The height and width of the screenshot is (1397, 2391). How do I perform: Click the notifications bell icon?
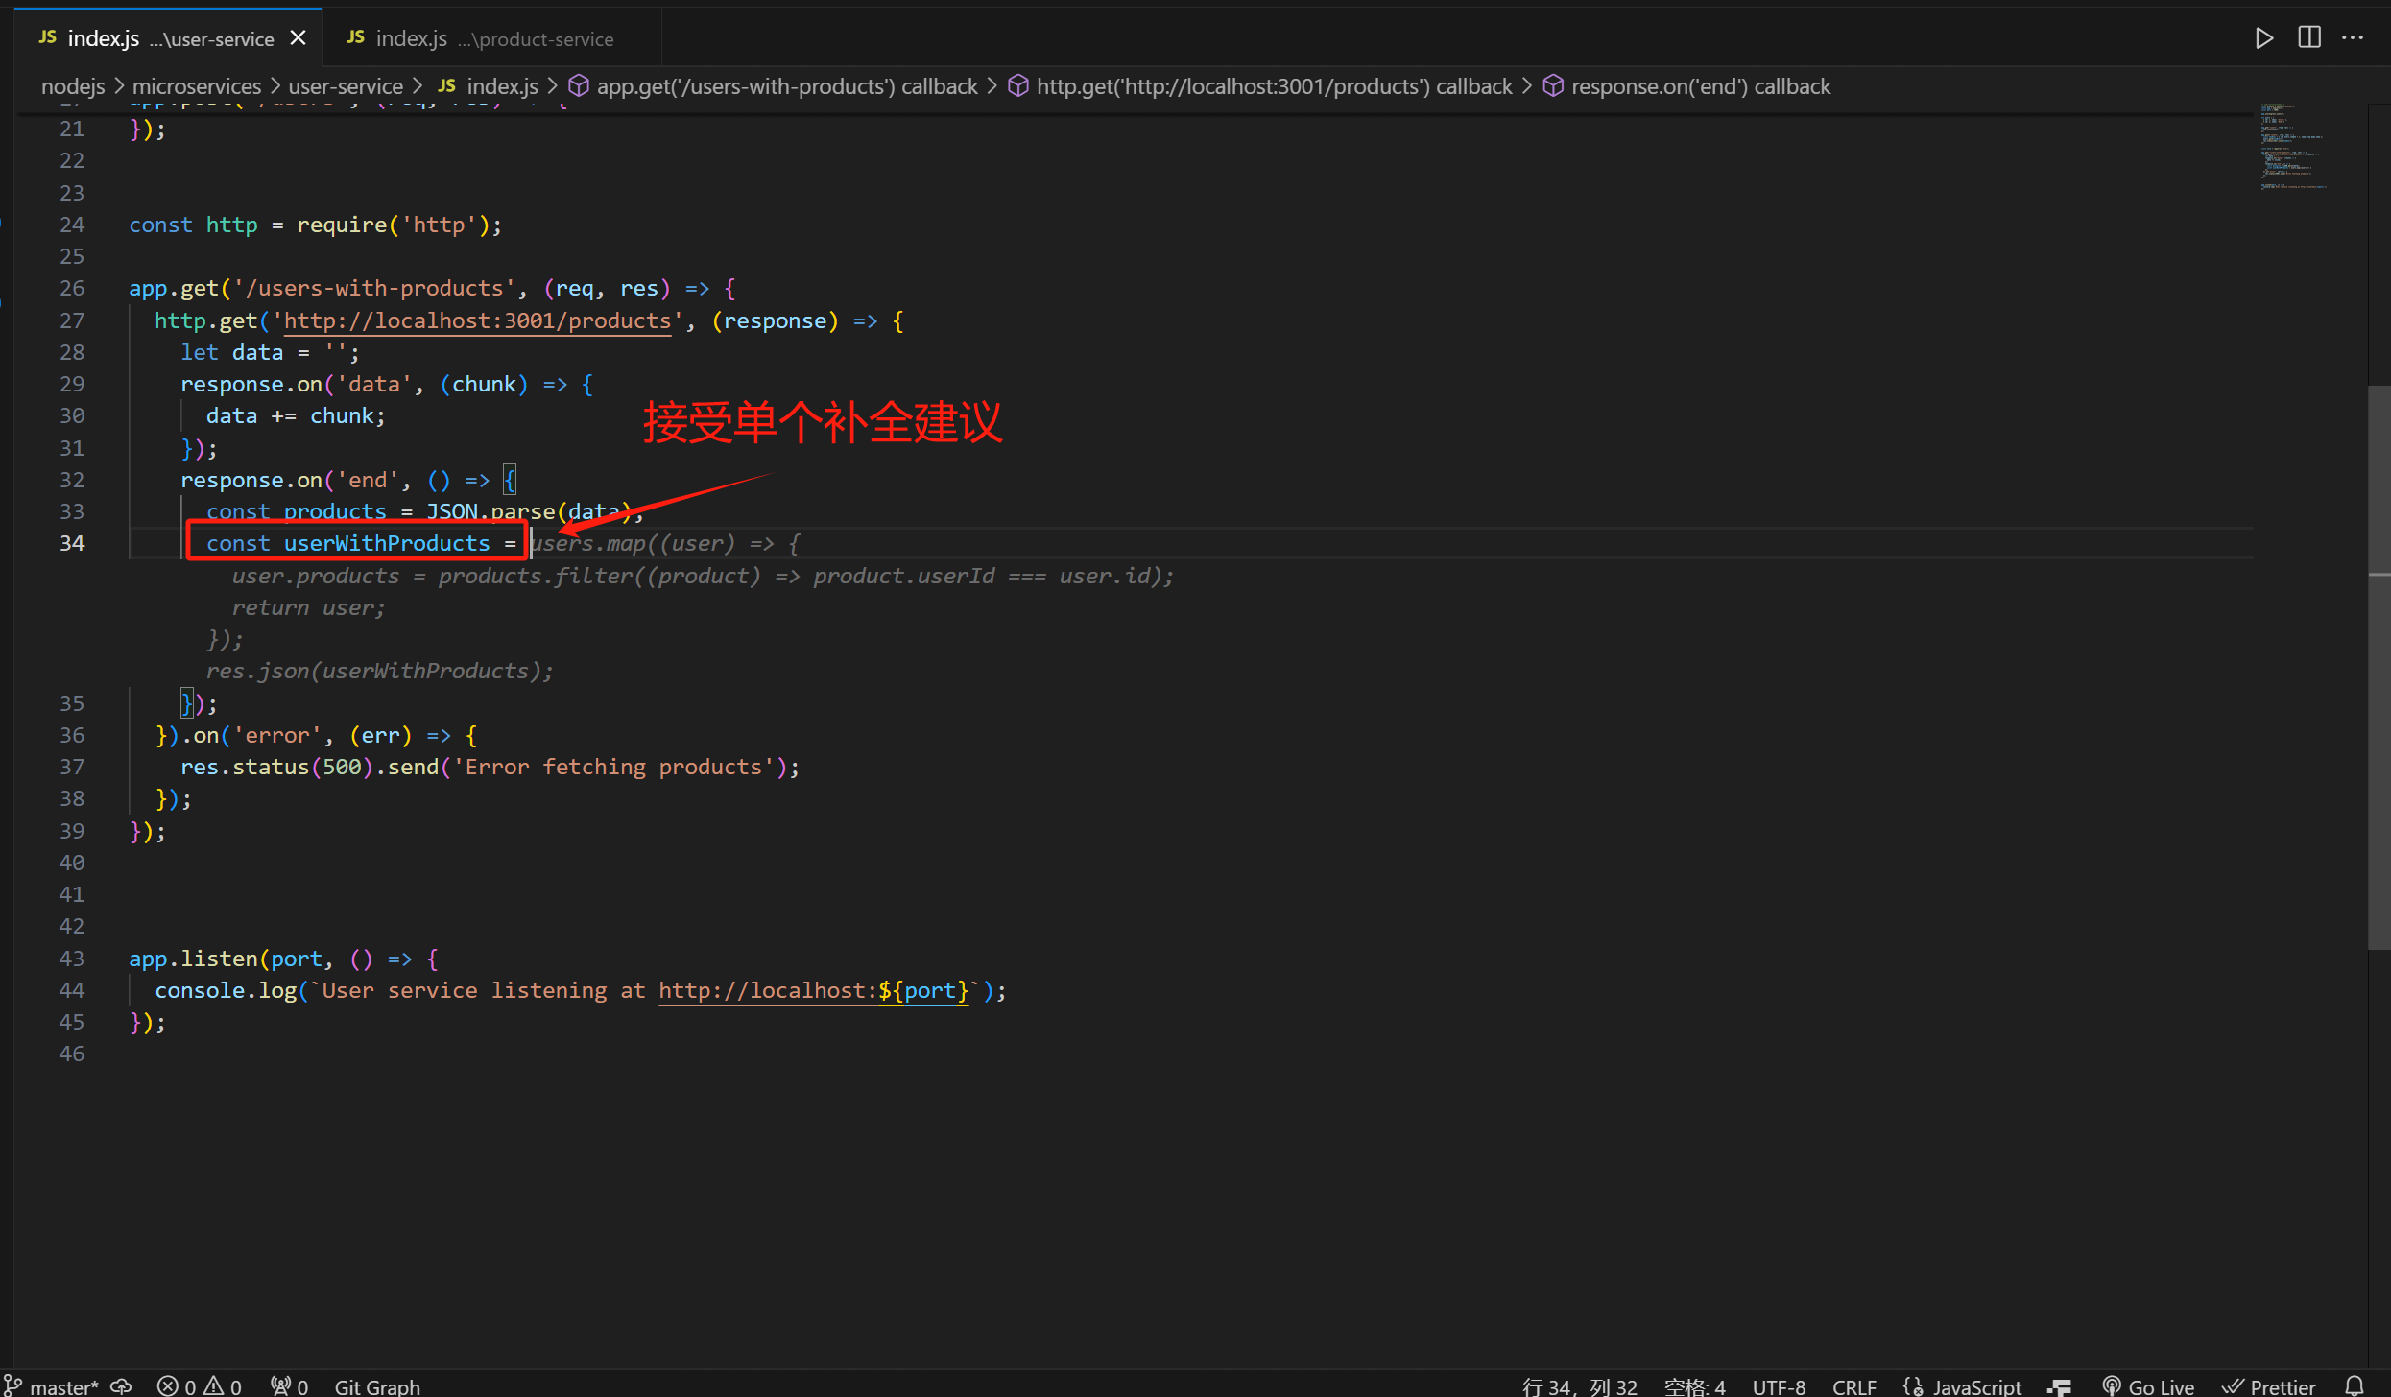point(2355,1386)
